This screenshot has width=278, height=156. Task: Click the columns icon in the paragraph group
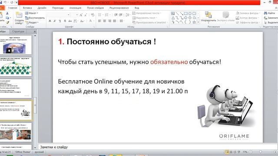[122, 21]
